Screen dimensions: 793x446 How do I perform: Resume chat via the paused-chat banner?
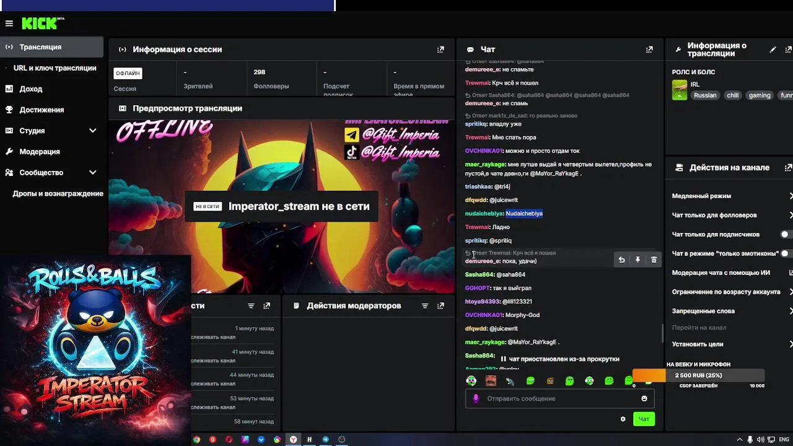[x=560, y=359]
